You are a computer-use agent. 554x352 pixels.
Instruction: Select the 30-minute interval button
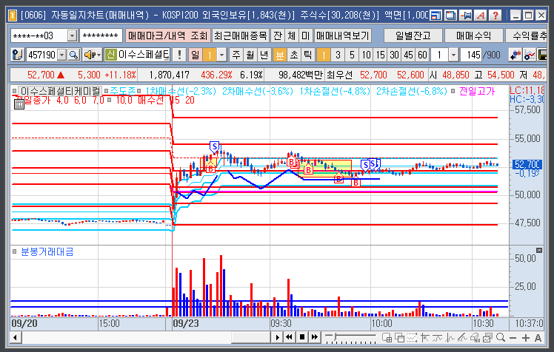click(x=394, y=55)
